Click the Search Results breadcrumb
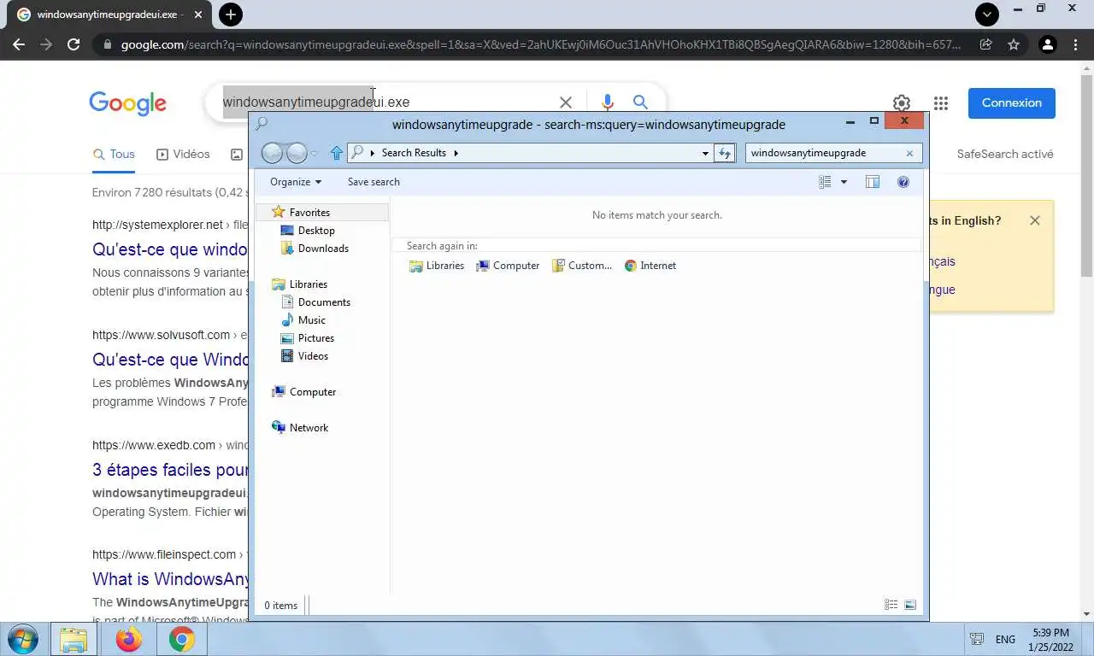 (414, 153)
